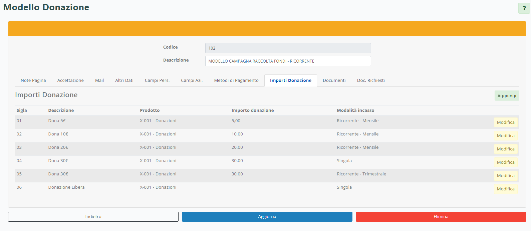Edit the Donazione Libera row
This screenshot has height=231, width=531.
click(506, 189)
